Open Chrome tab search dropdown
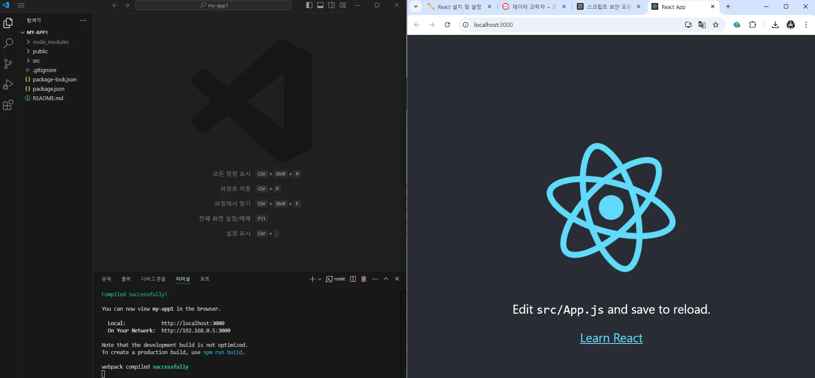815x378 pixels. tap(416, 6)
